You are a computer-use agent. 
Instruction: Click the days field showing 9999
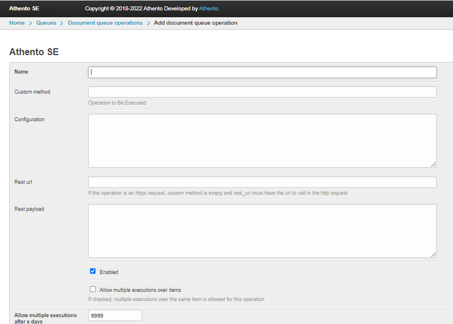(115, 315)
